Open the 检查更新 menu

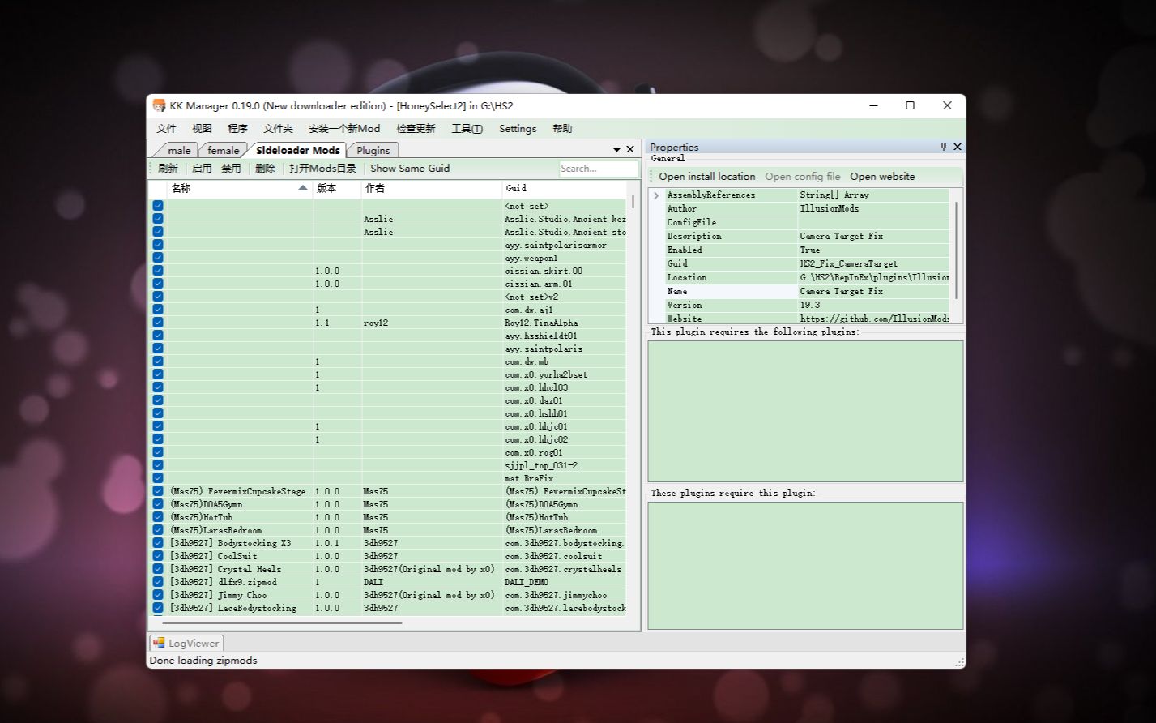click(x=416, y=129)
